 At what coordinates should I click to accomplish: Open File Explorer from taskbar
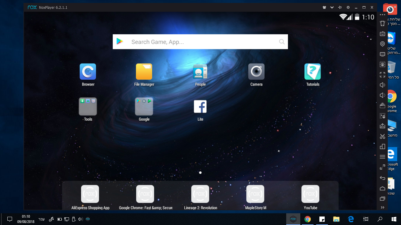(x=336, y=219)
